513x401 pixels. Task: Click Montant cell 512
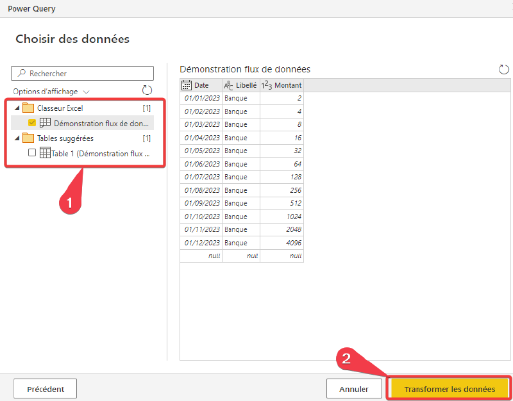tap(282, 203)
